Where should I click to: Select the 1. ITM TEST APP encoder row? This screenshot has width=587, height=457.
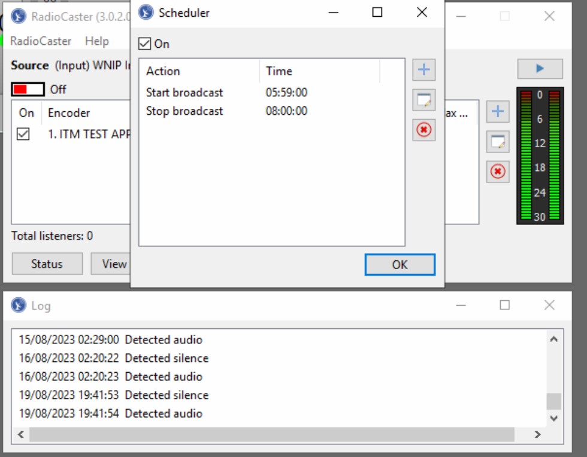(71, 134)
